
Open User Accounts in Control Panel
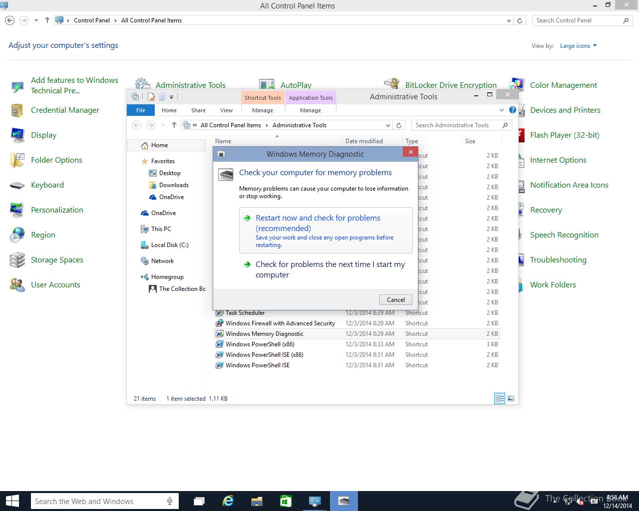(x=55, y=285)
